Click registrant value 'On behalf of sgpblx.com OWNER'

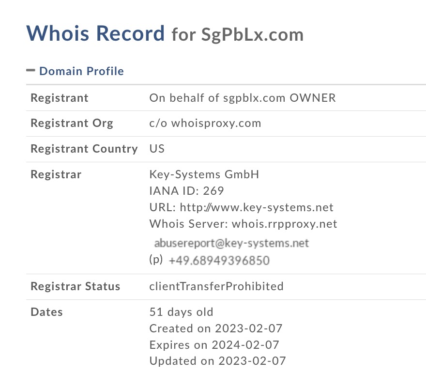(243, 98)
